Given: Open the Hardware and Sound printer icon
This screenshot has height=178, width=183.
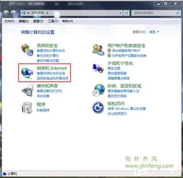Looking at the screenshot, I should (27, 90).
